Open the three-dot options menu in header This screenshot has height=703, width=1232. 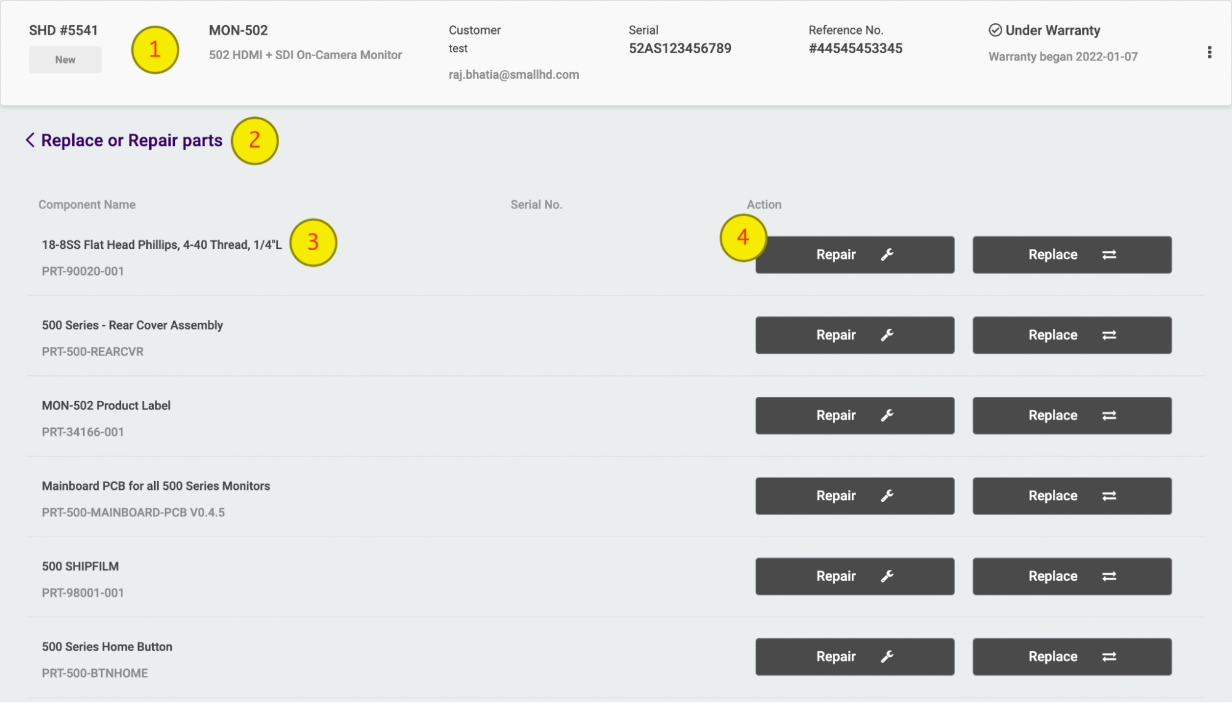point(1209,52)
